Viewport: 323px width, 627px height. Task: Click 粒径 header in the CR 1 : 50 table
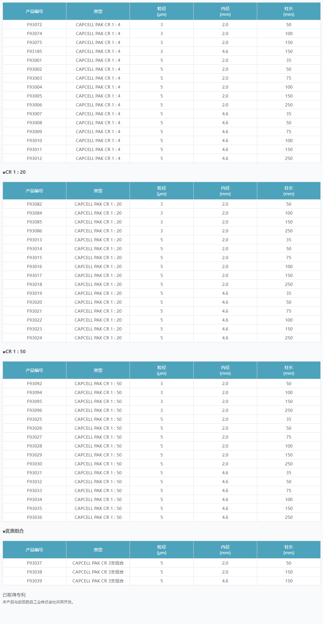[x=161, y=370]
